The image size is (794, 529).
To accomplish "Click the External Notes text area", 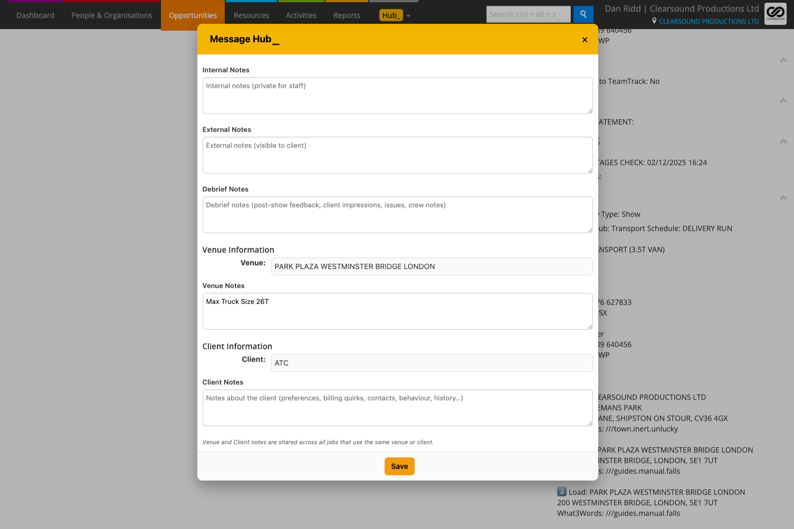I will (x=397, y=155).
